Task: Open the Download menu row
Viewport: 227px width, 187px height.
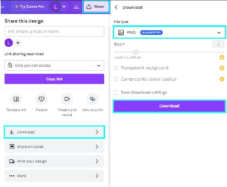Action: pyautogui.click(x=54, y=132)
